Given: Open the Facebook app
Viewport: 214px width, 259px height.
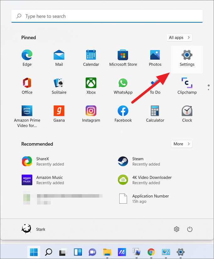Looking at the screenshot, I should pos(123,114).
